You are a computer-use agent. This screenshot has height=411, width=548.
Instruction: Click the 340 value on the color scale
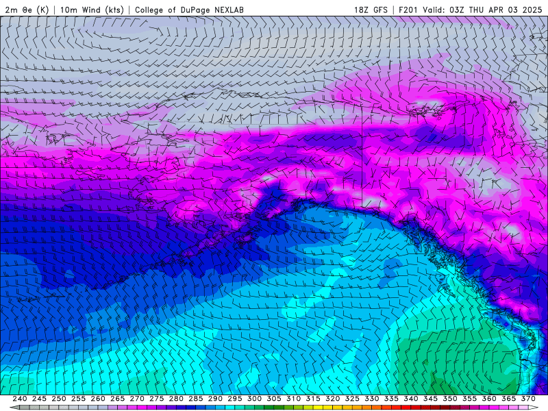(411, 399)
